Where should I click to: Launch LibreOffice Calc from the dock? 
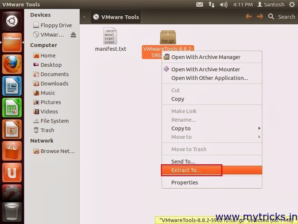point(12,108)
